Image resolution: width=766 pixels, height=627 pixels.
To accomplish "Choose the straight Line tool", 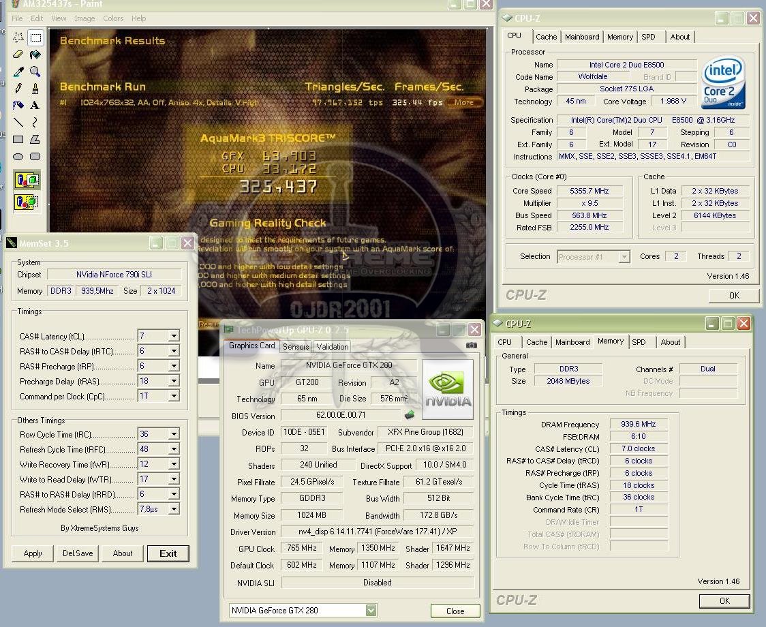I will (x=18, y=122).
